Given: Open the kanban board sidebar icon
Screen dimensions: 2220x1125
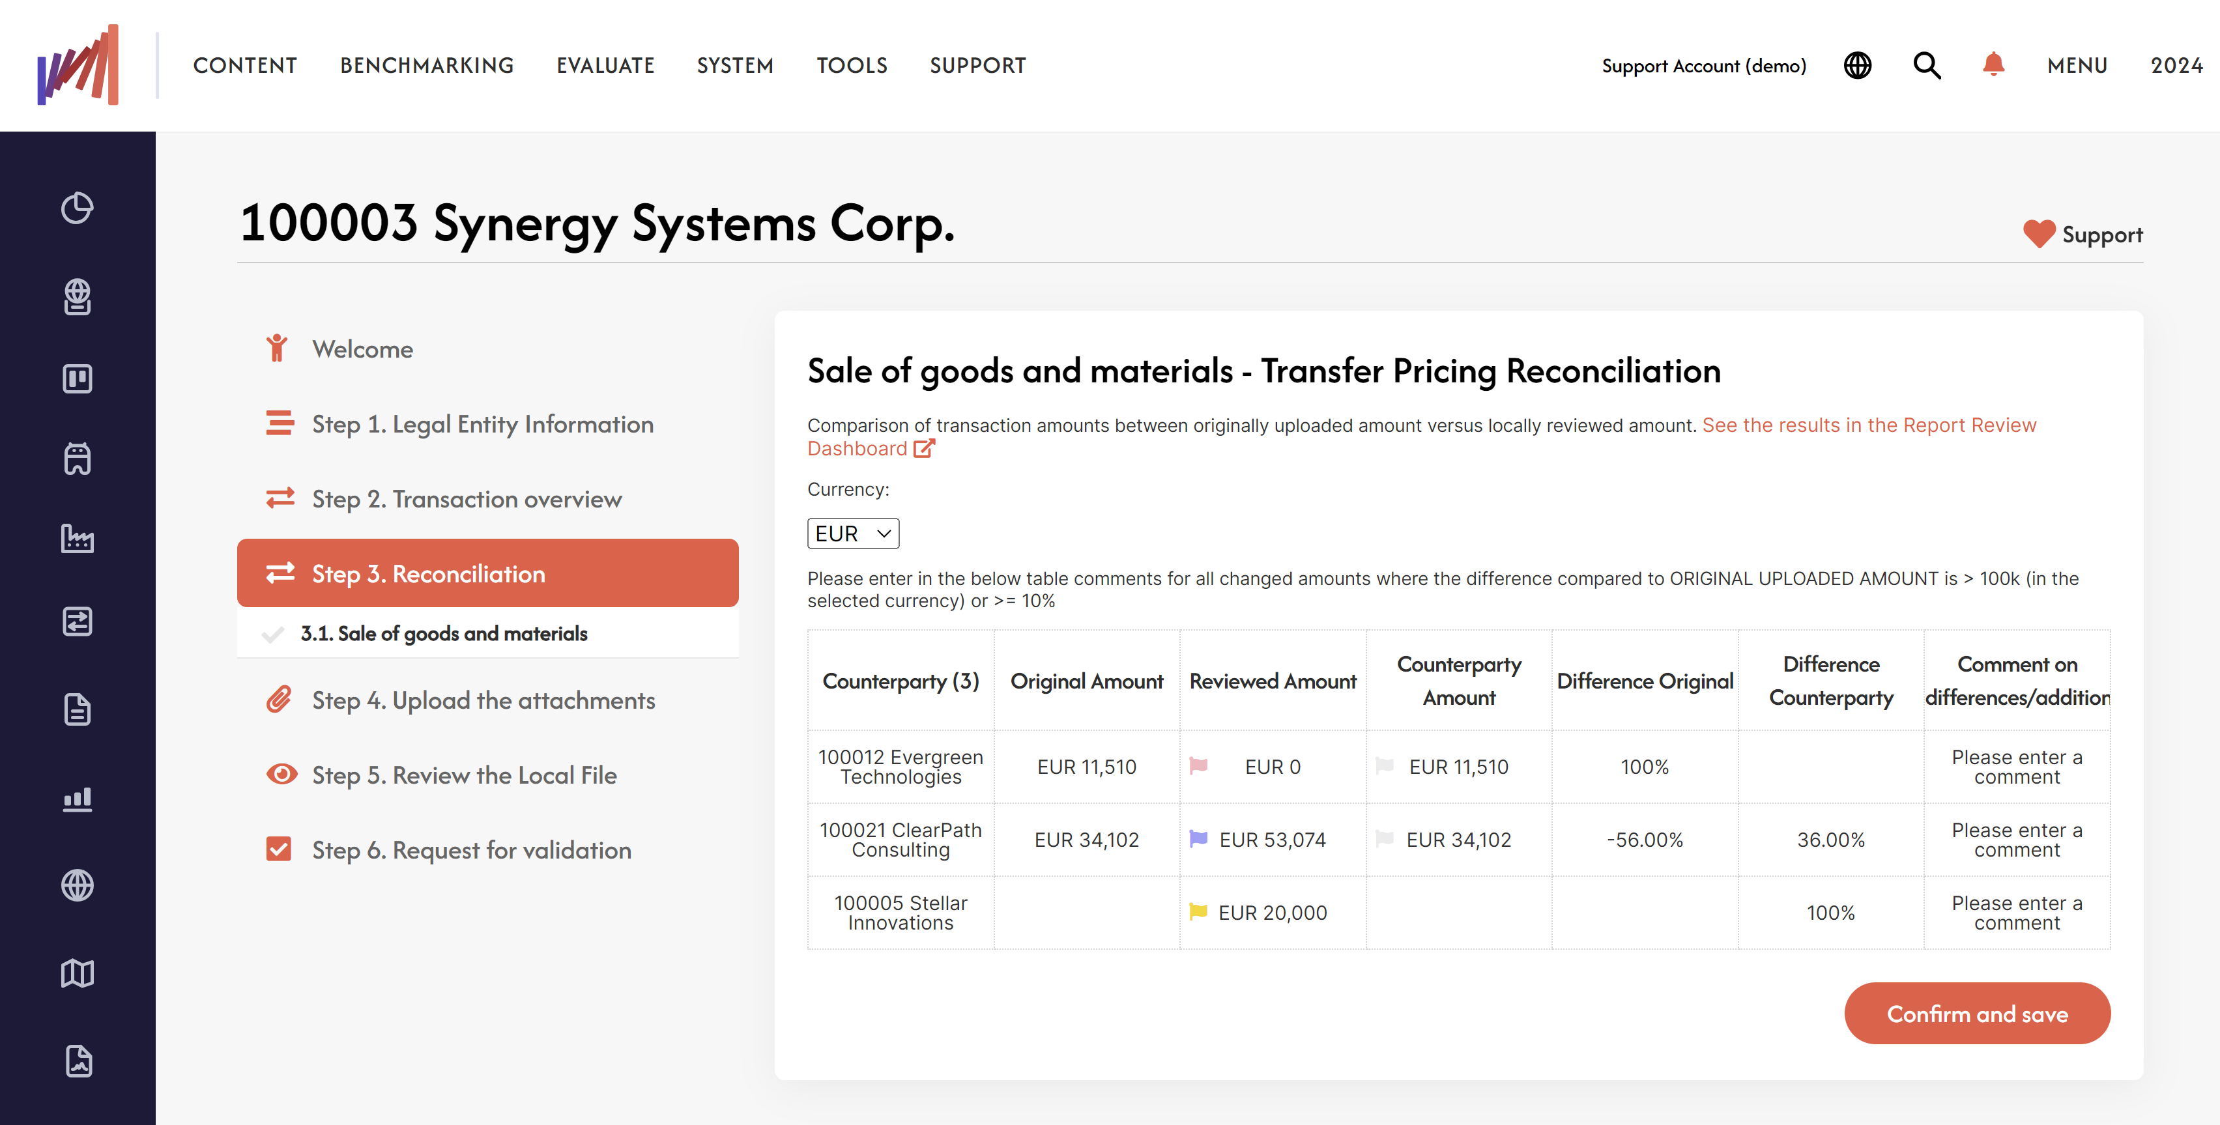Looking at the screenshot, I should (78, 378).
